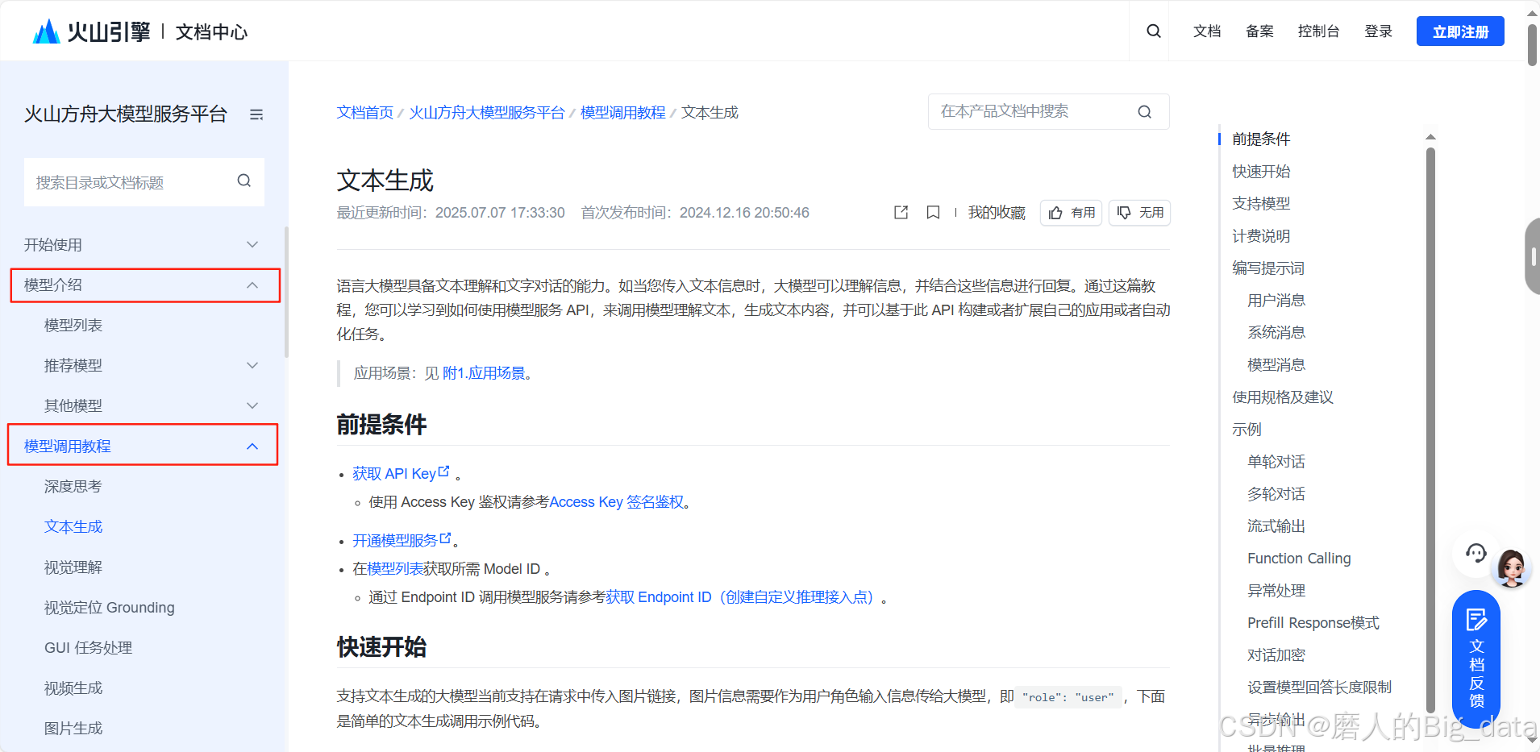
Task: Click the customer service headset icon
Action: [1475, 553]
